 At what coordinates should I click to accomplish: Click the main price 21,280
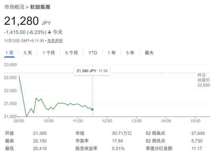pyautogui.click(x=21, y=21)
